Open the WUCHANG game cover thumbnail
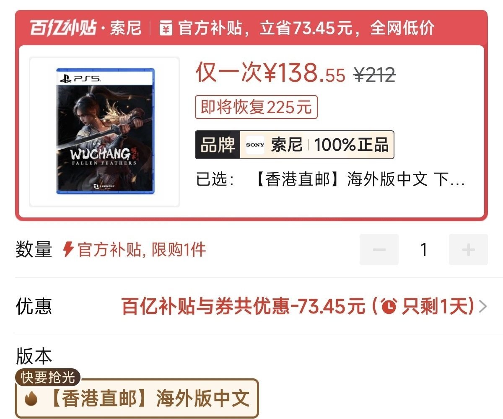The width and height of the screenshot is (503, 419). point(105,132)
